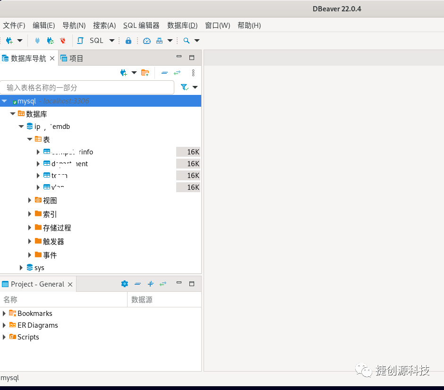The height and width of the screenshot is (390, 444).
Task: Click the driver manager icon
Action: (160, 41)
